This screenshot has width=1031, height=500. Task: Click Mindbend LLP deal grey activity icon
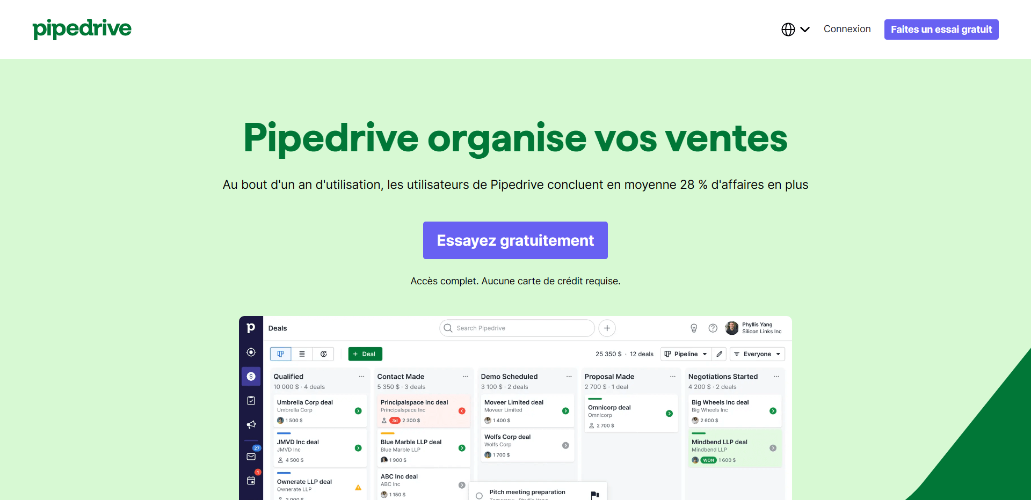point(773,448)
